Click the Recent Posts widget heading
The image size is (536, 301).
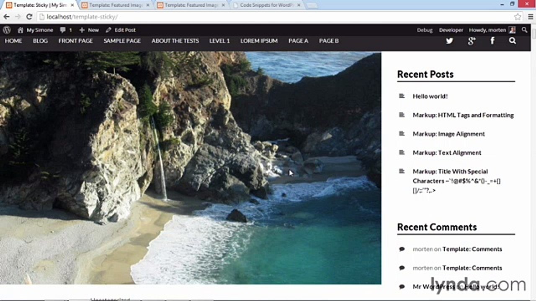point(425,74)
